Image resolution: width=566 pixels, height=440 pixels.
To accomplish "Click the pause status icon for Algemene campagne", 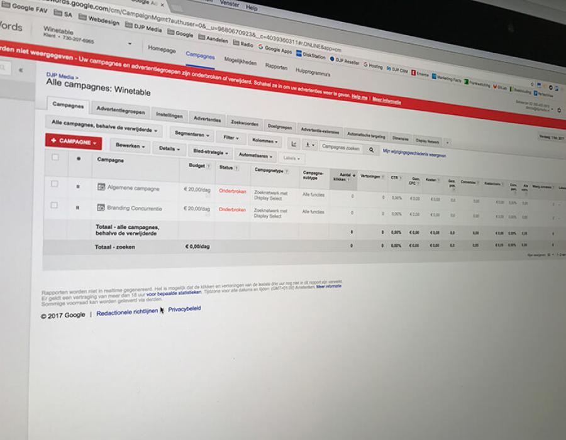I will [x=77, y=187].
